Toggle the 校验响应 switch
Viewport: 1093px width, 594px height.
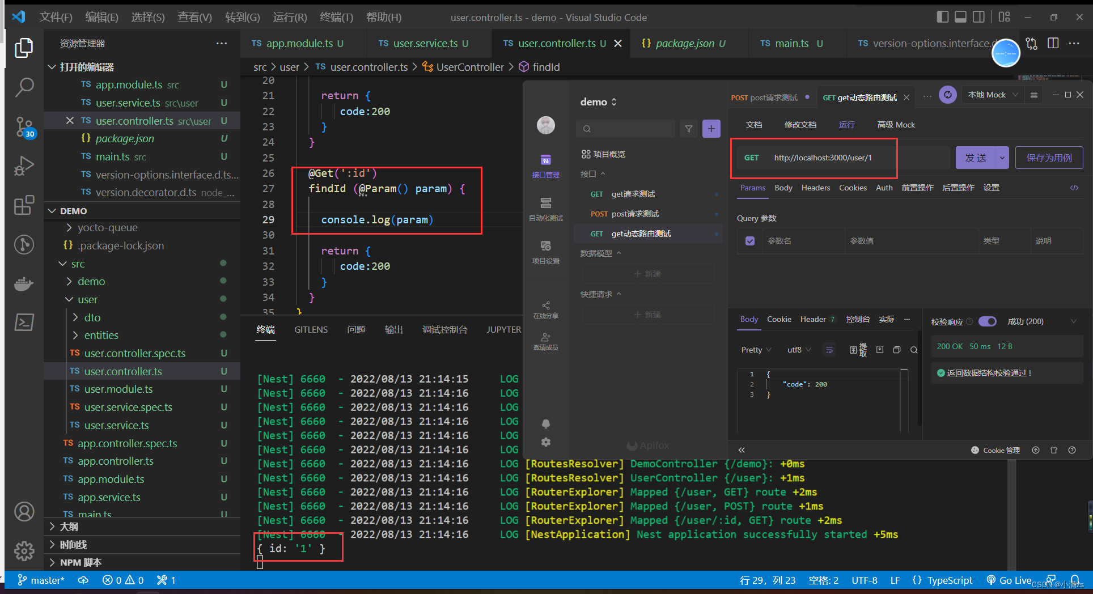[988, 321]
